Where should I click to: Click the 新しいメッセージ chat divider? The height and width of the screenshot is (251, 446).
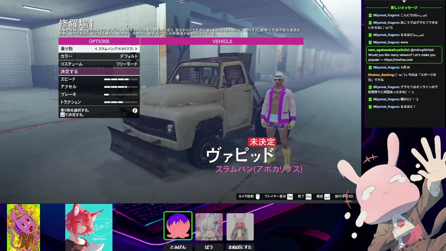pyautogui.click(x=404, y=7)
